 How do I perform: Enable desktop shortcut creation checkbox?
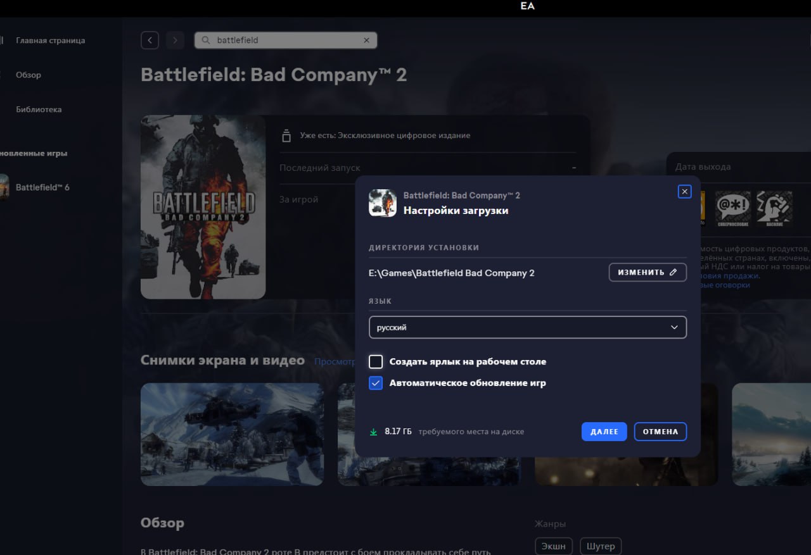376,362
